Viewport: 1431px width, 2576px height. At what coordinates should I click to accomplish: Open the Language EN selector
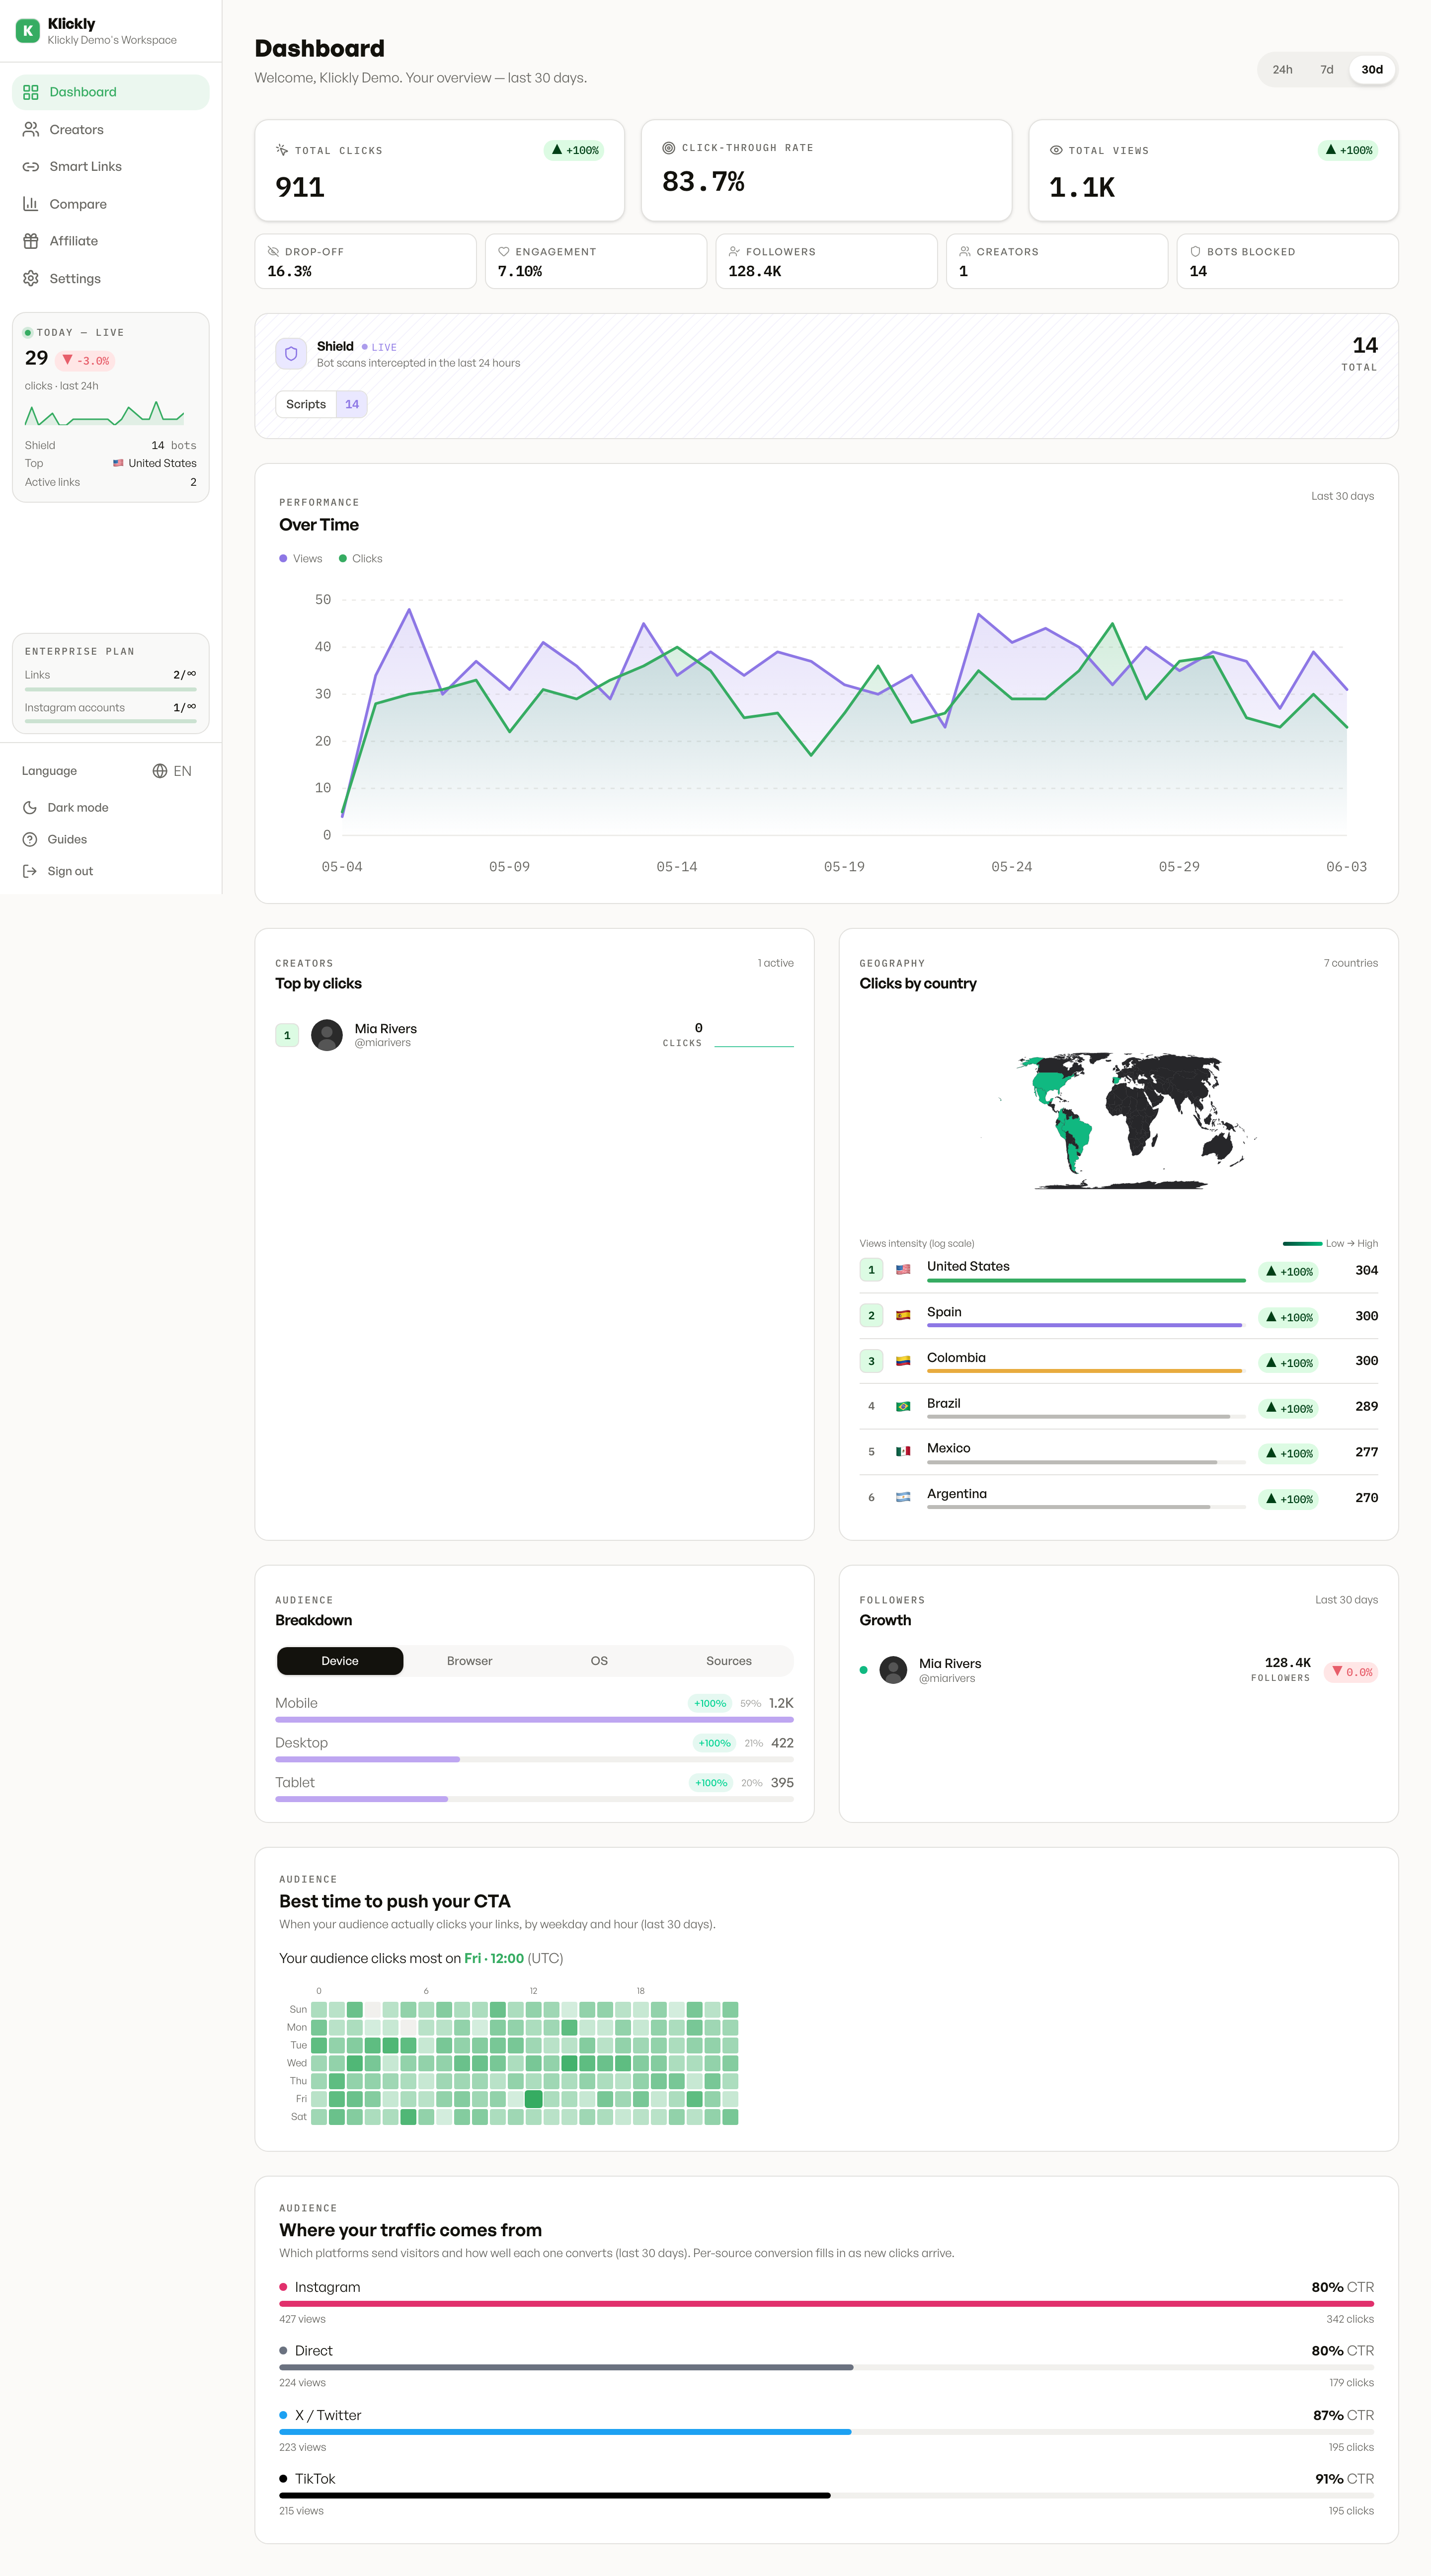tap(172, 771)
